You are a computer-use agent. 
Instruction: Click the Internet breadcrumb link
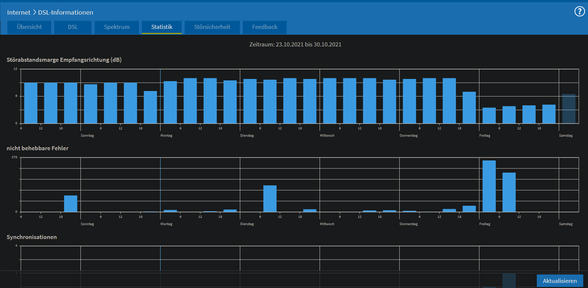click(19, 12)
